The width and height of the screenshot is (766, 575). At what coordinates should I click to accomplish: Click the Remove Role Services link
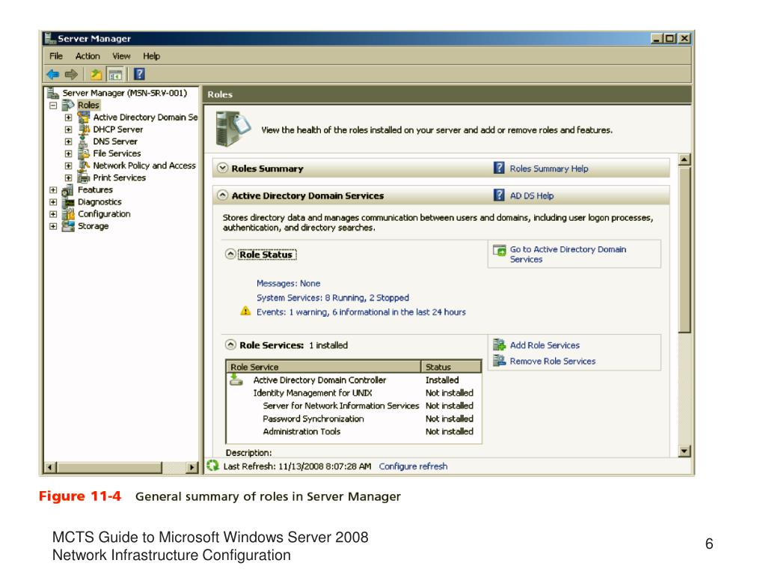[x=553, y=362]
